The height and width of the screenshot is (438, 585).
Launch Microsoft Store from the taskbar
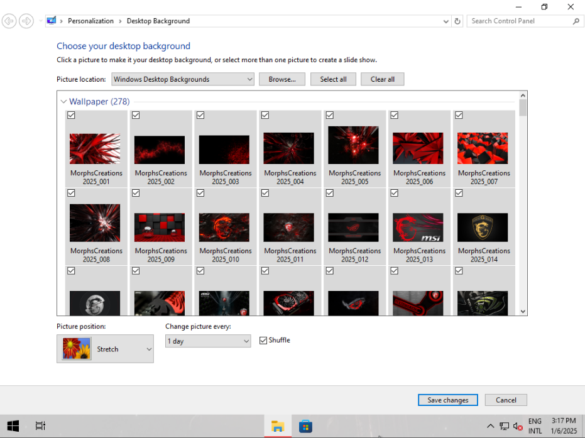click(305, 425)
